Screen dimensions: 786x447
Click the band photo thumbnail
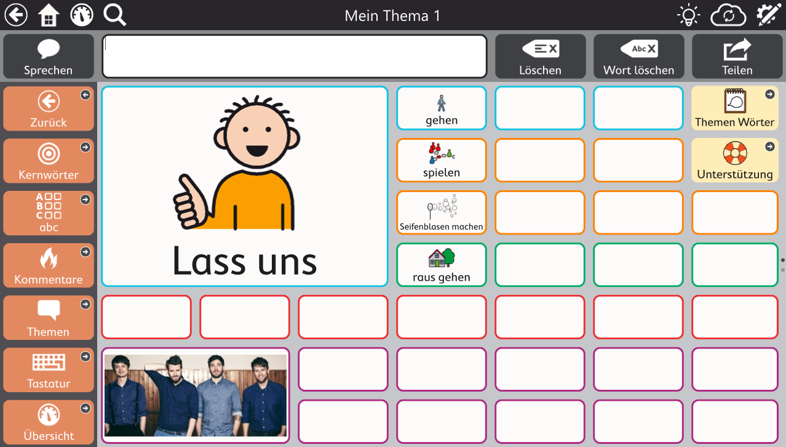[x=196, y=395]
